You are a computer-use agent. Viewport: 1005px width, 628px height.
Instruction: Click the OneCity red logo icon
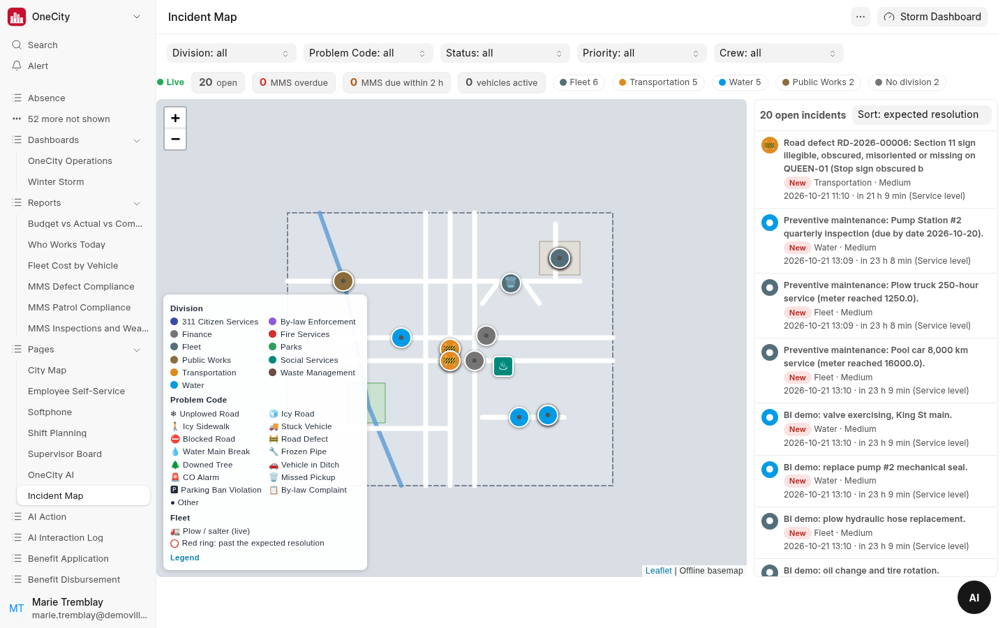[17, 17]
